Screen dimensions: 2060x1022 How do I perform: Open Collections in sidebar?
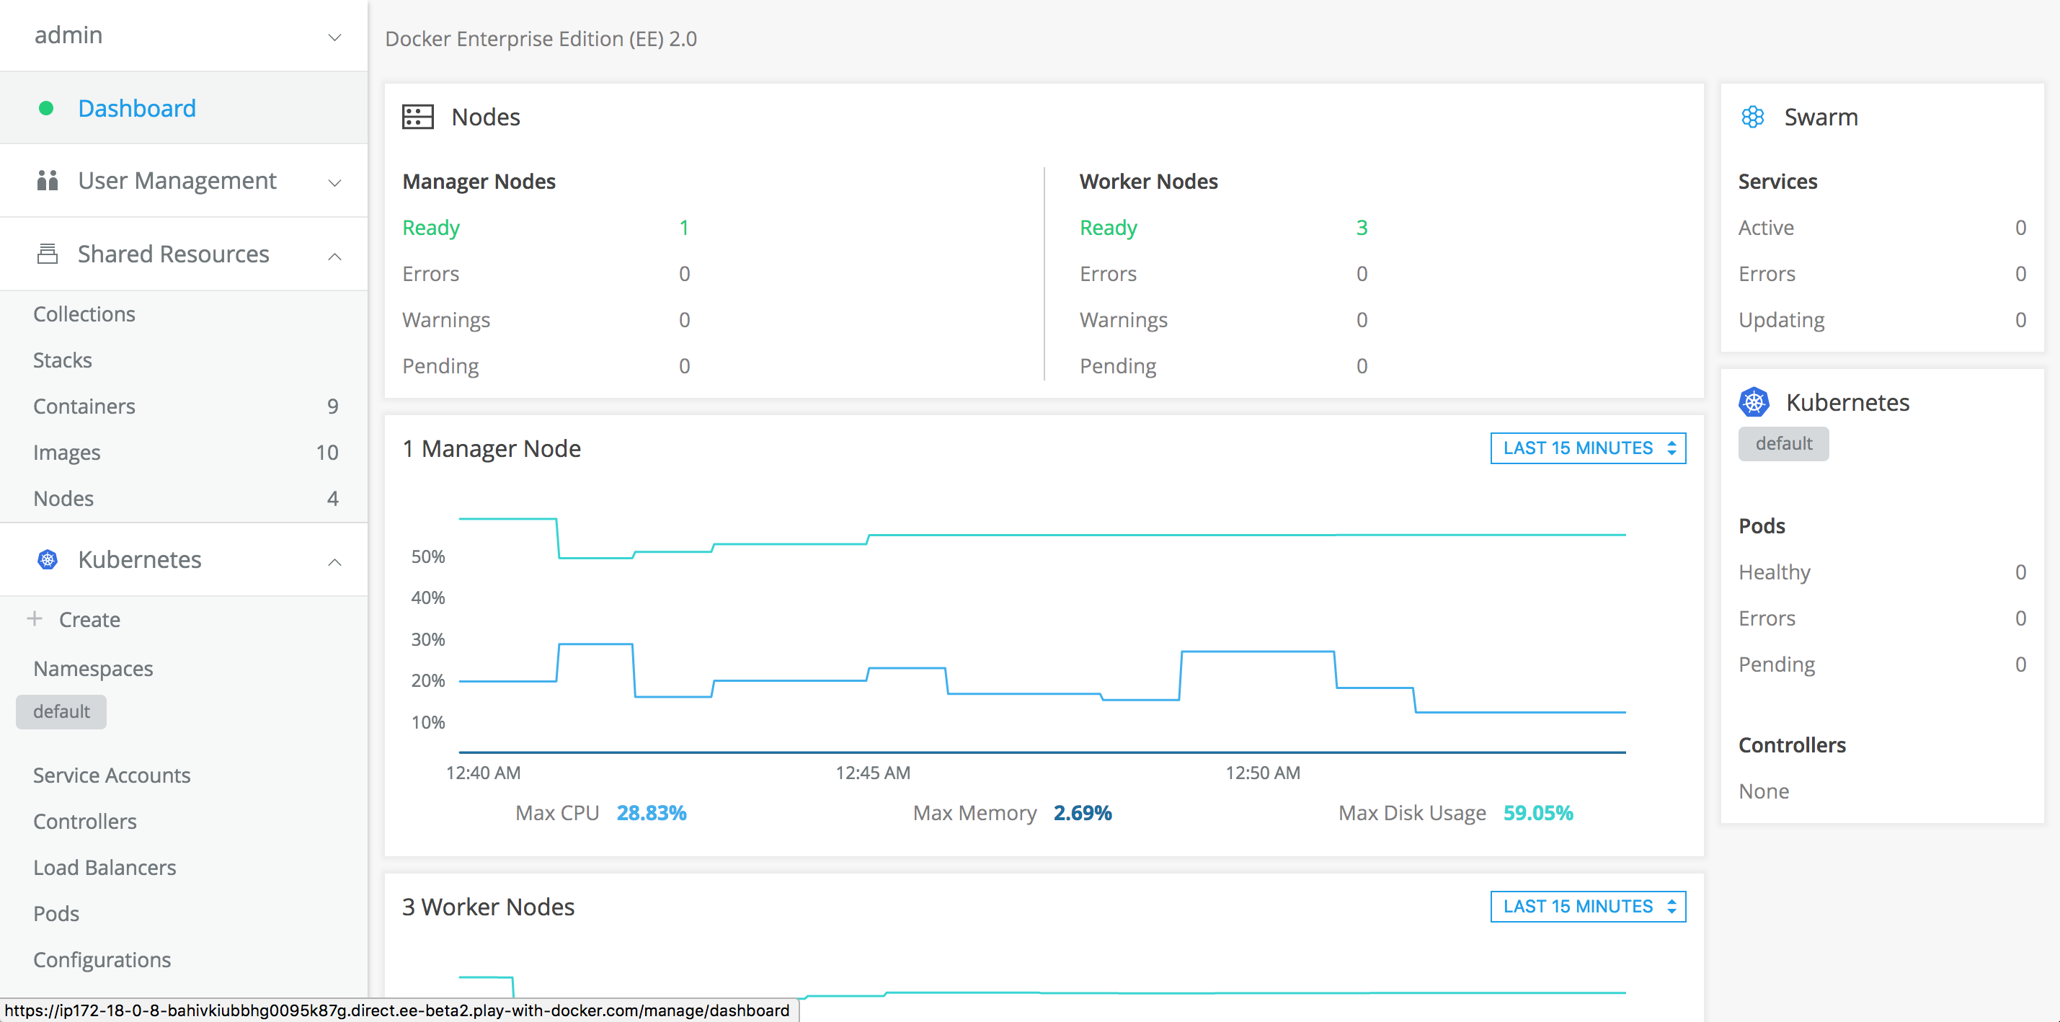point(84,314)
